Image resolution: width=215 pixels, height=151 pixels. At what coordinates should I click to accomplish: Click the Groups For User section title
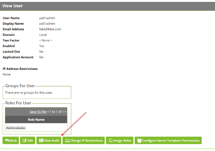point(20,86)
